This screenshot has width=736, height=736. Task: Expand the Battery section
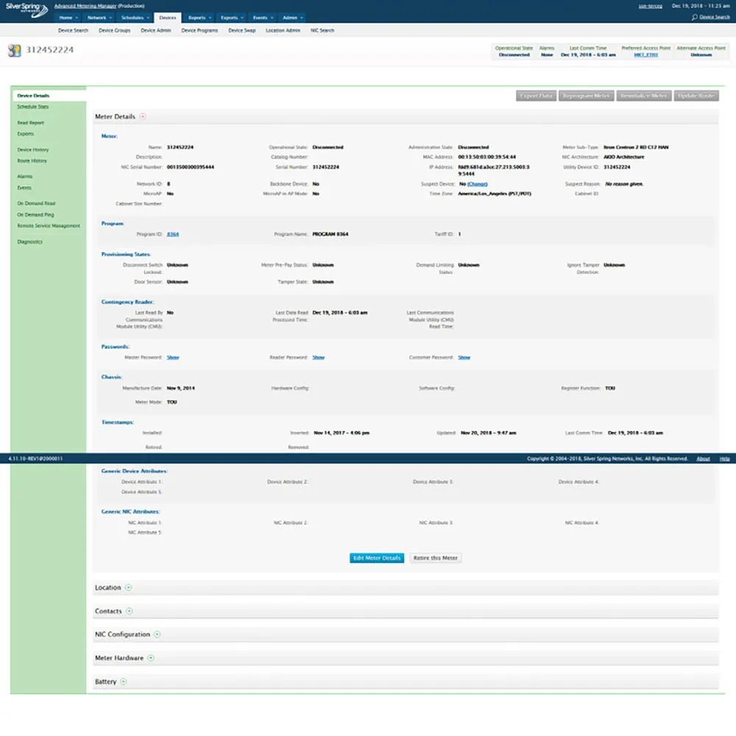click(124, 682)
